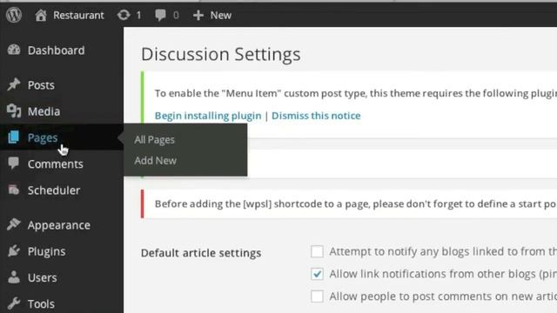Click the Tools wrench icon
Image resolution: width=557 pixels, height=313 pixels.
14,303
